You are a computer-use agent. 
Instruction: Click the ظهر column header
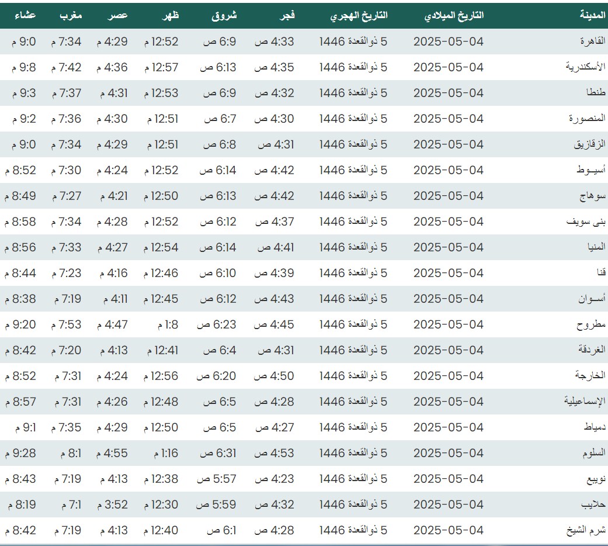point(170,16)
